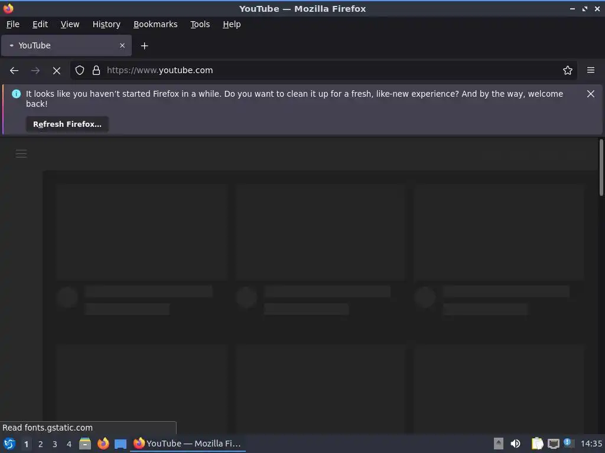Dismiss the refresh Firefox notification bar
This screenshot has height=453, width=605.
click(x=590, y=94)
